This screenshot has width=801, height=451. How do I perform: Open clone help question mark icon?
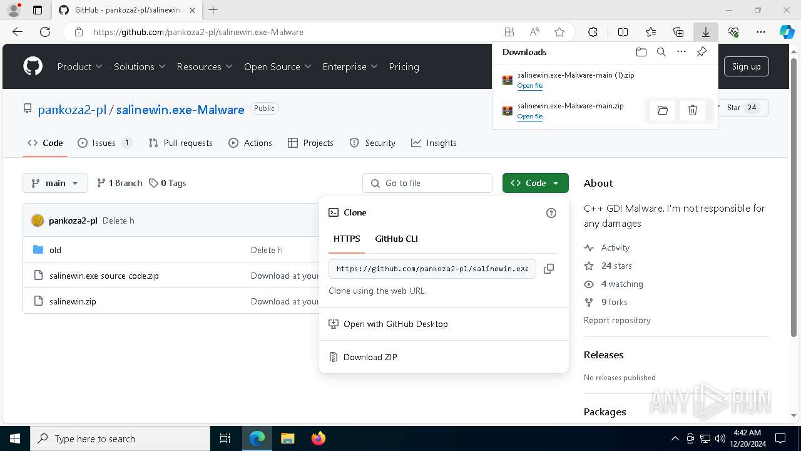(551, 213)
